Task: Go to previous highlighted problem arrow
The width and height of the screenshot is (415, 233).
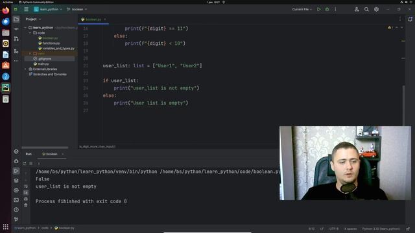Action: click(x=397, y=27)
